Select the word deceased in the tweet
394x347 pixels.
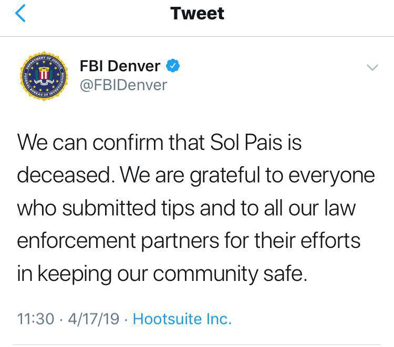(x=64, y=175)
